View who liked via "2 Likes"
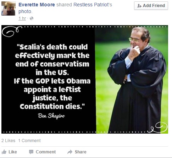Image resolution: width=172 pixels, height=158 pixels. (8, 141)
